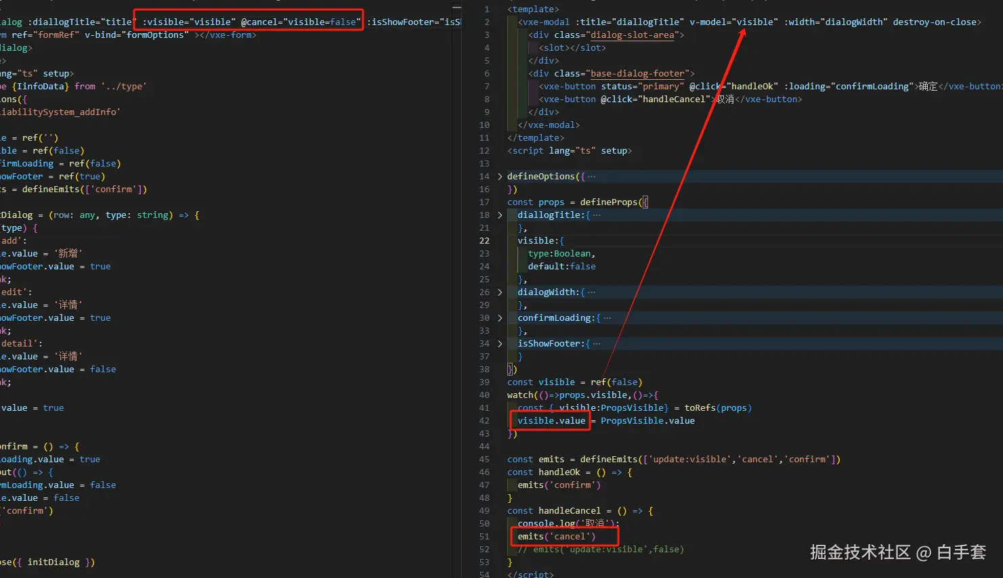Click "(row: any, type: string)" parameters
This screenshot has height=578, width=1003.
tap(111, 215)
